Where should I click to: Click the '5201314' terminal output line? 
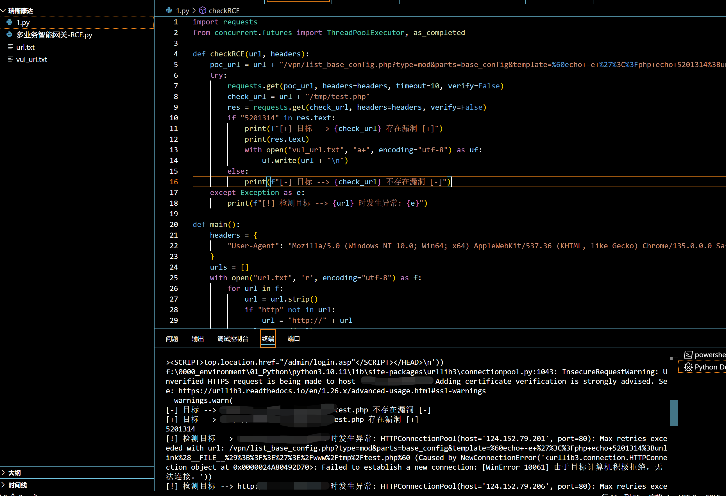(x=180, y=429)
